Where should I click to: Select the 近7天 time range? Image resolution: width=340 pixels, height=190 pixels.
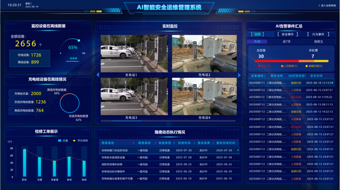click(286, 41)
